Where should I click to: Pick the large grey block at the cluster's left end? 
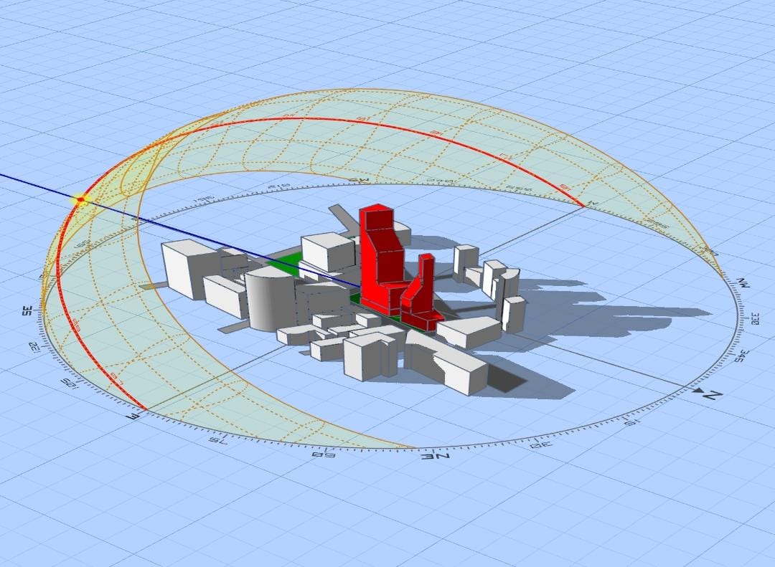(192, 268)
